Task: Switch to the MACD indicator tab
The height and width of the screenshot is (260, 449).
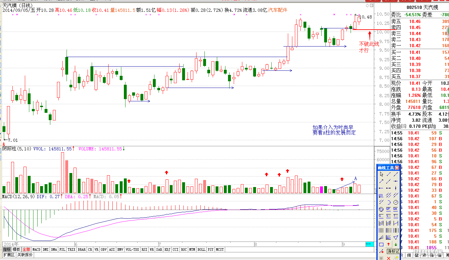Action: 36,249
